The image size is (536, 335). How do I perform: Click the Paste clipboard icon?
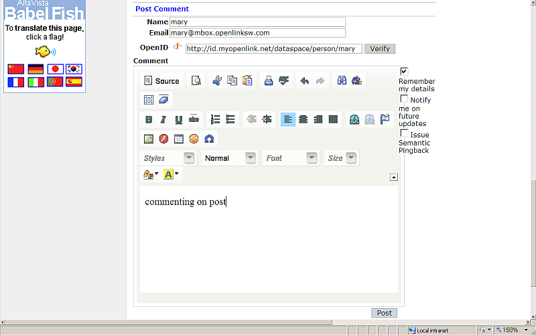pyautogui.click(x=247, y=80)
